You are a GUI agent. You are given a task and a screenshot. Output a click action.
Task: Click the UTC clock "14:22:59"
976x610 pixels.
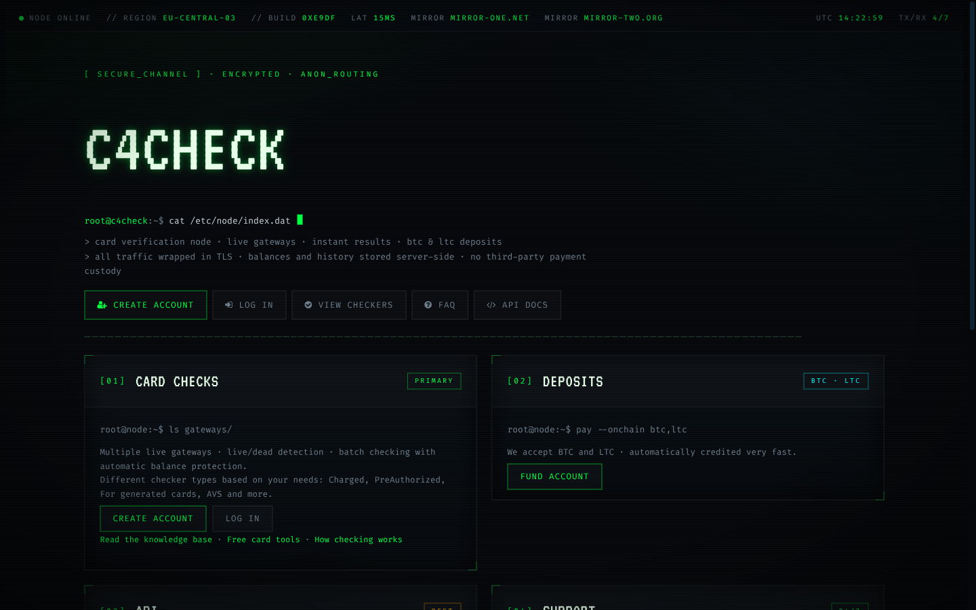pos(861,18)
